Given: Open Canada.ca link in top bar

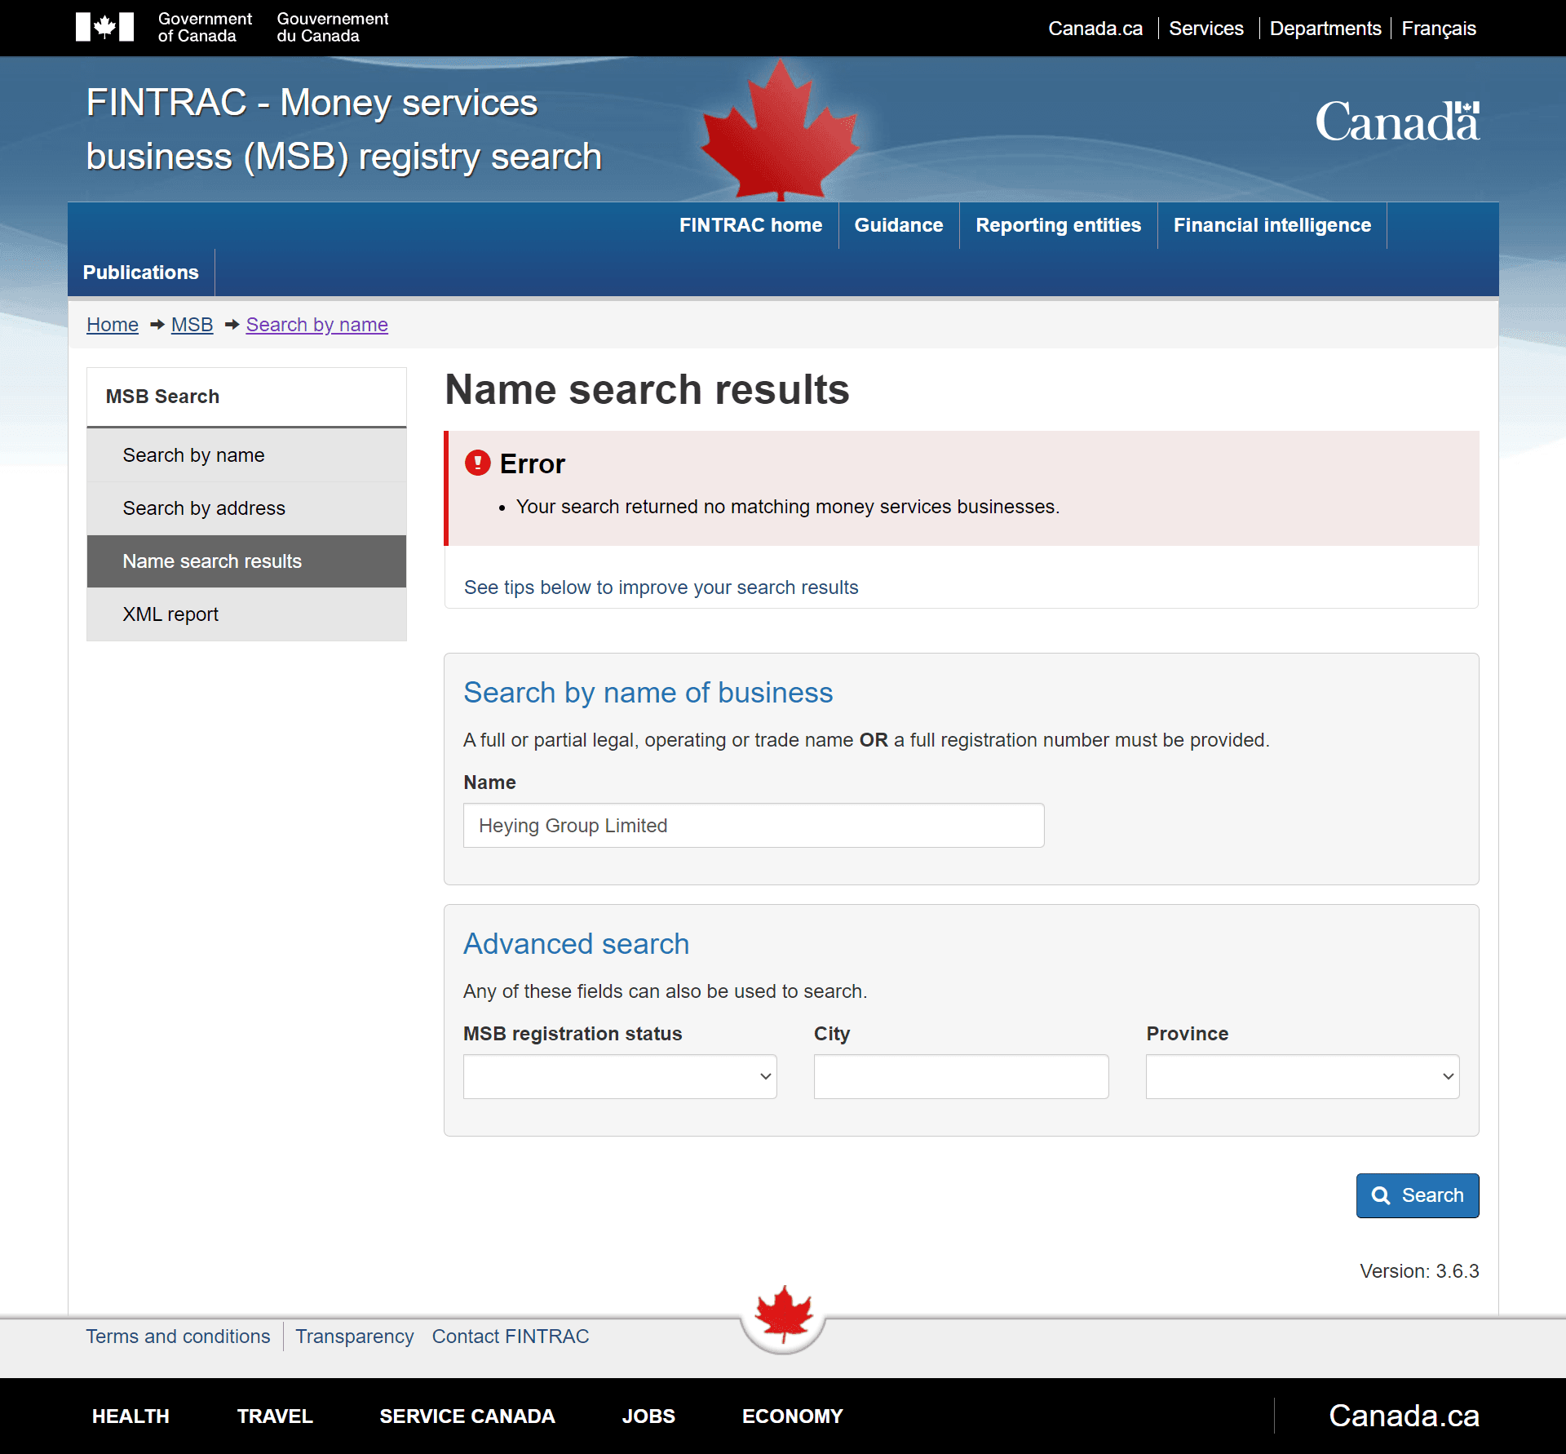Looking at the screenshot, I should point(1095,29).
